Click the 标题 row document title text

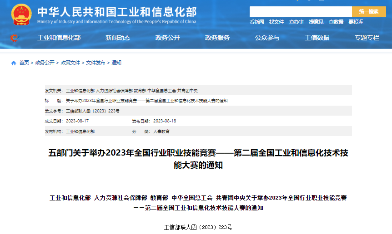(x=146, y=101)
